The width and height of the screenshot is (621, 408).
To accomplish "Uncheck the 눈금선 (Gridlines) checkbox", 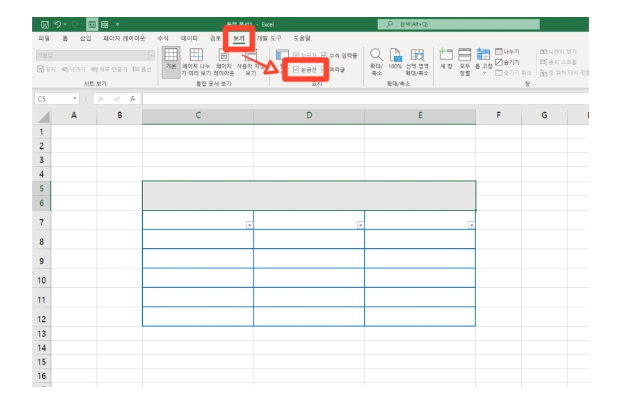I will pos(296,69).
